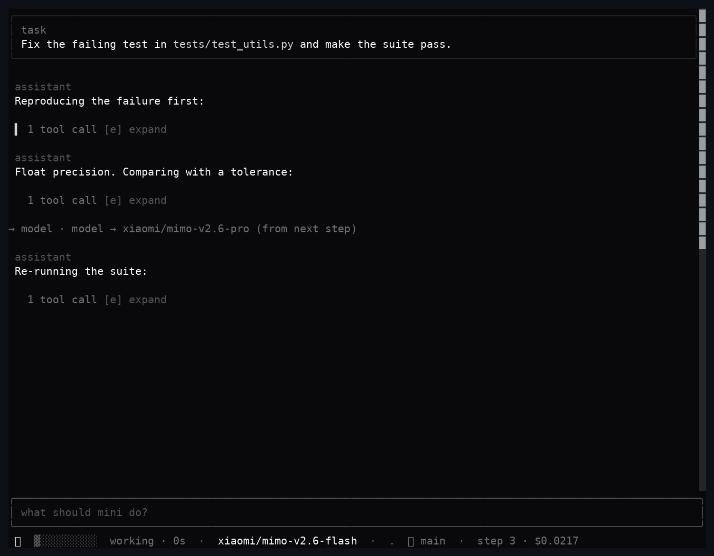Click the "step 3" status entry
Viewport: 714px width, 556px height.
(x=496, y=541)
